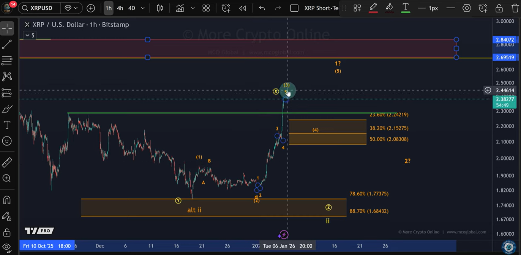Create a new alert with the clock icon
Viewport: 521px width, 255px height.
pyautogui.click(x=226, y=8)
